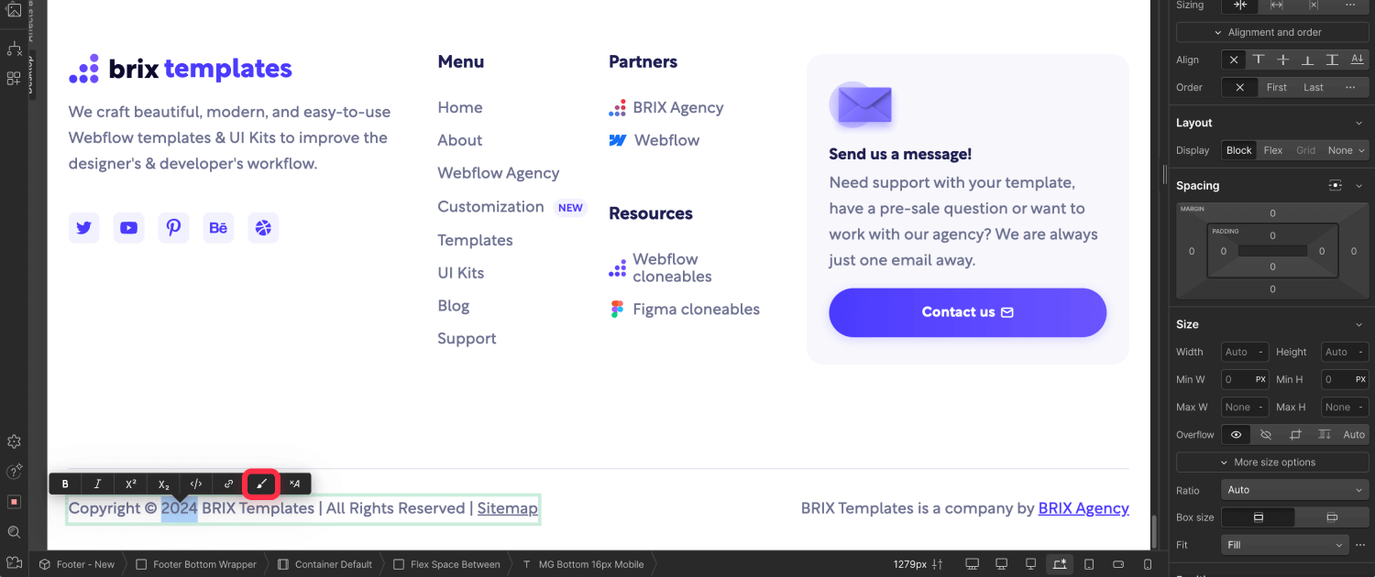The width and height of the screenshot is (1375, 577).
Task: Click the Max H input field
Action: [x=1345, y=407]
